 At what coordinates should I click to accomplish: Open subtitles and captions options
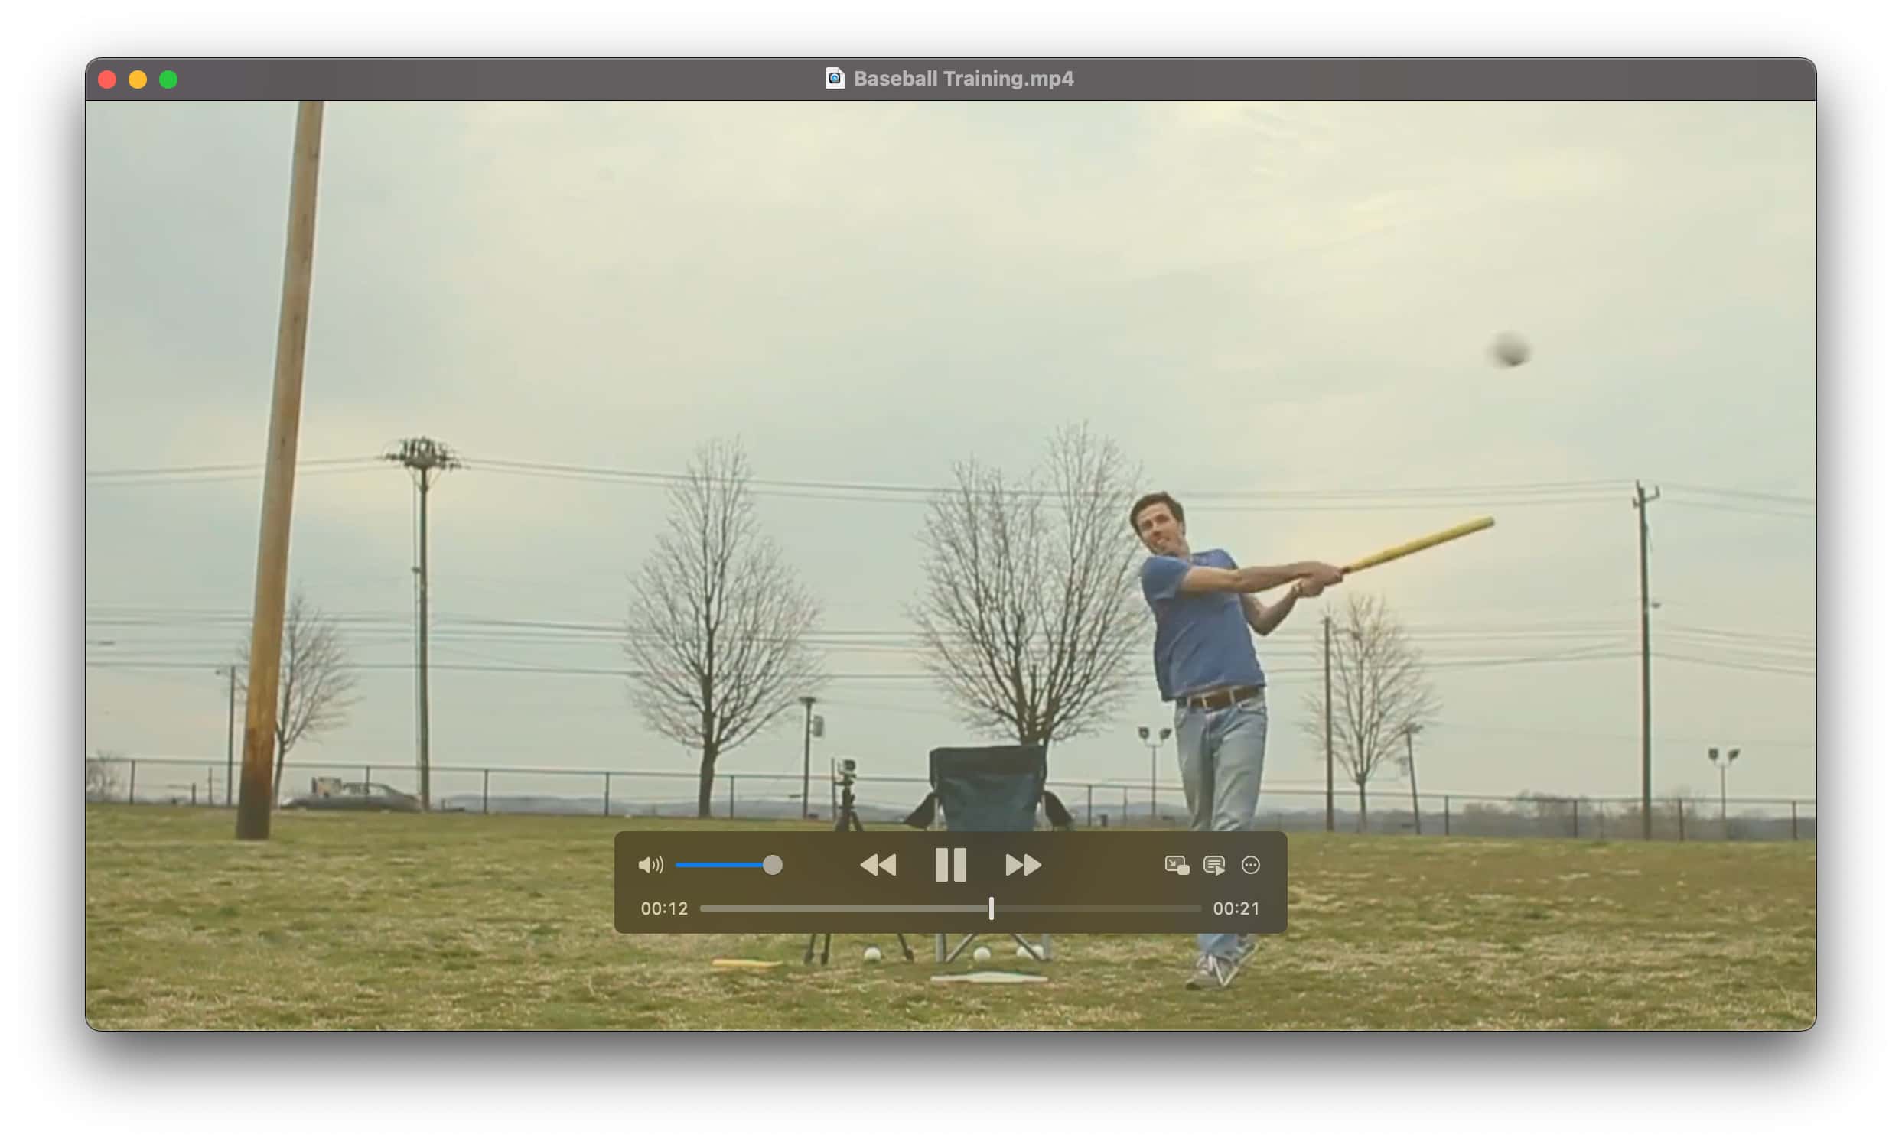[x=1214, y=865]
